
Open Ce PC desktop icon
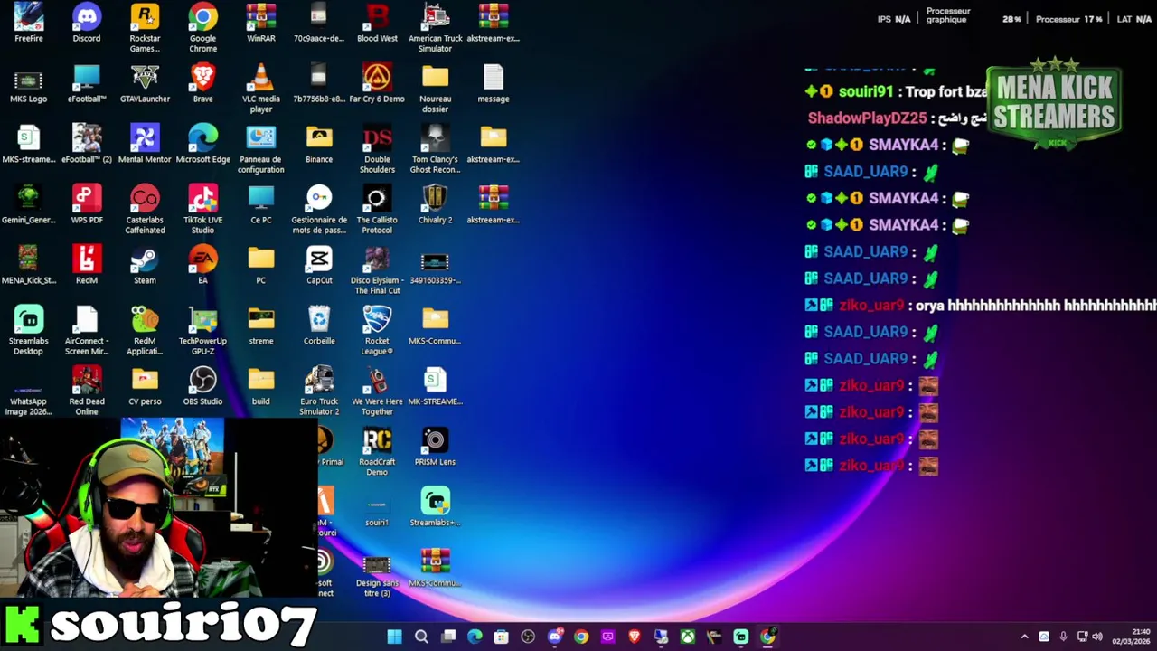tap(261, 204)
